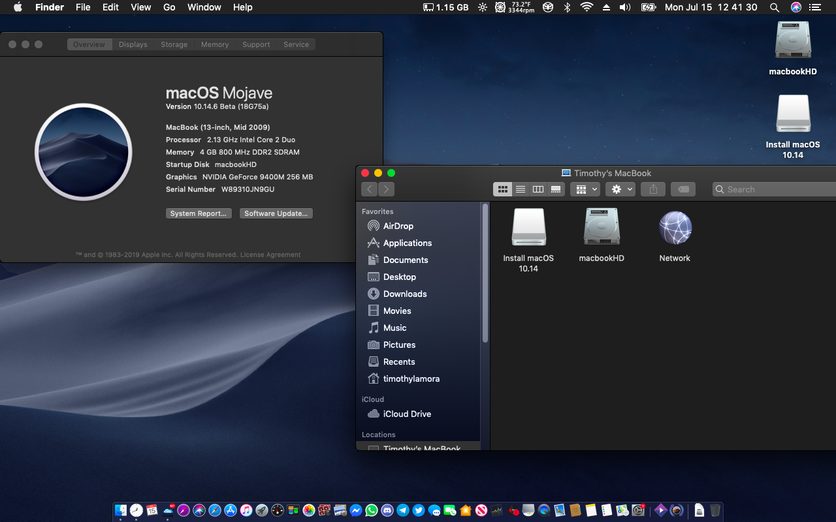836x522 pixels.
Task: Click the volume menu bar icon
Action: point(625,7)
